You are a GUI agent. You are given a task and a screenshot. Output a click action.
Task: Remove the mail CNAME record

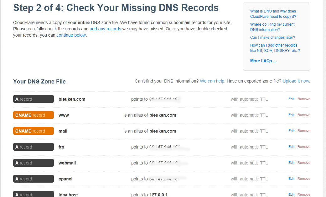pyautogui.click(x=304, y=131)
